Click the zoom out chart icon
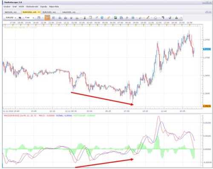213x169 pixels. pyautogui.click(x=66, y=18)
